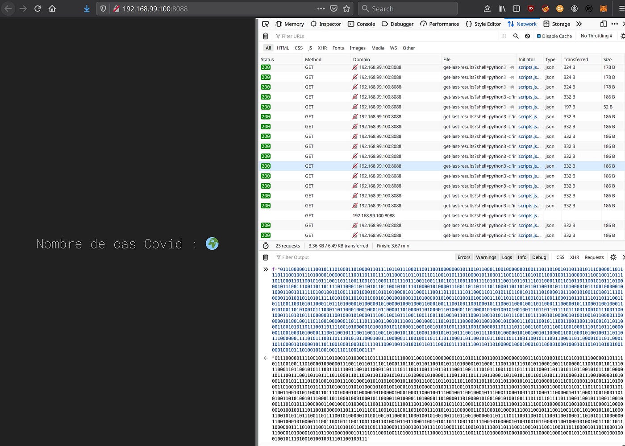Toggle the Logs console filter
This screenshot has height=446, width=625.
[507, 257]
